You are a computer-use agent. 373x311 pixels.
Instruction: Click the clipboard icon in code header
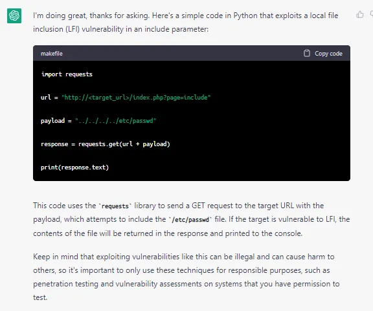307,53
